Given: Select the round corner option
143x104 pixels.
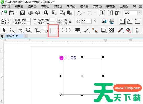Looking at the screenshot, I should (122, 21).
